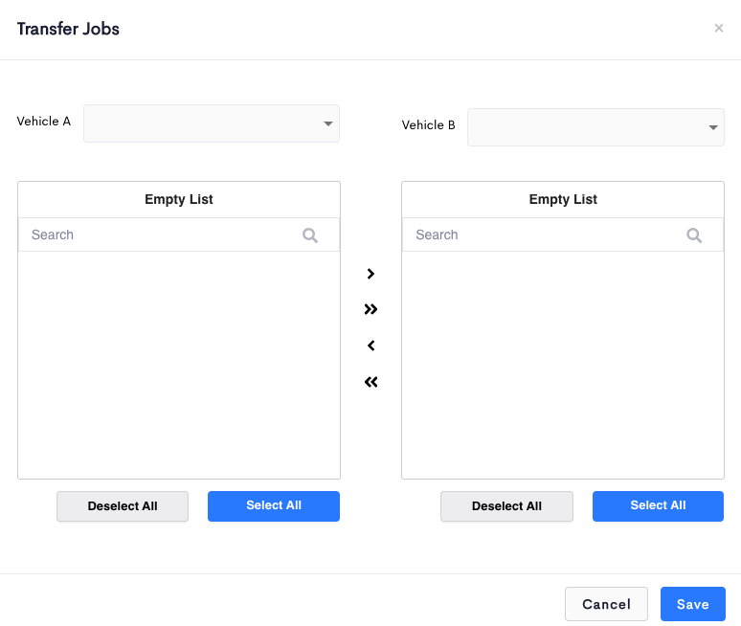Move selected job to left list
The width and height of the screenshot is (741, 626).
370,346
